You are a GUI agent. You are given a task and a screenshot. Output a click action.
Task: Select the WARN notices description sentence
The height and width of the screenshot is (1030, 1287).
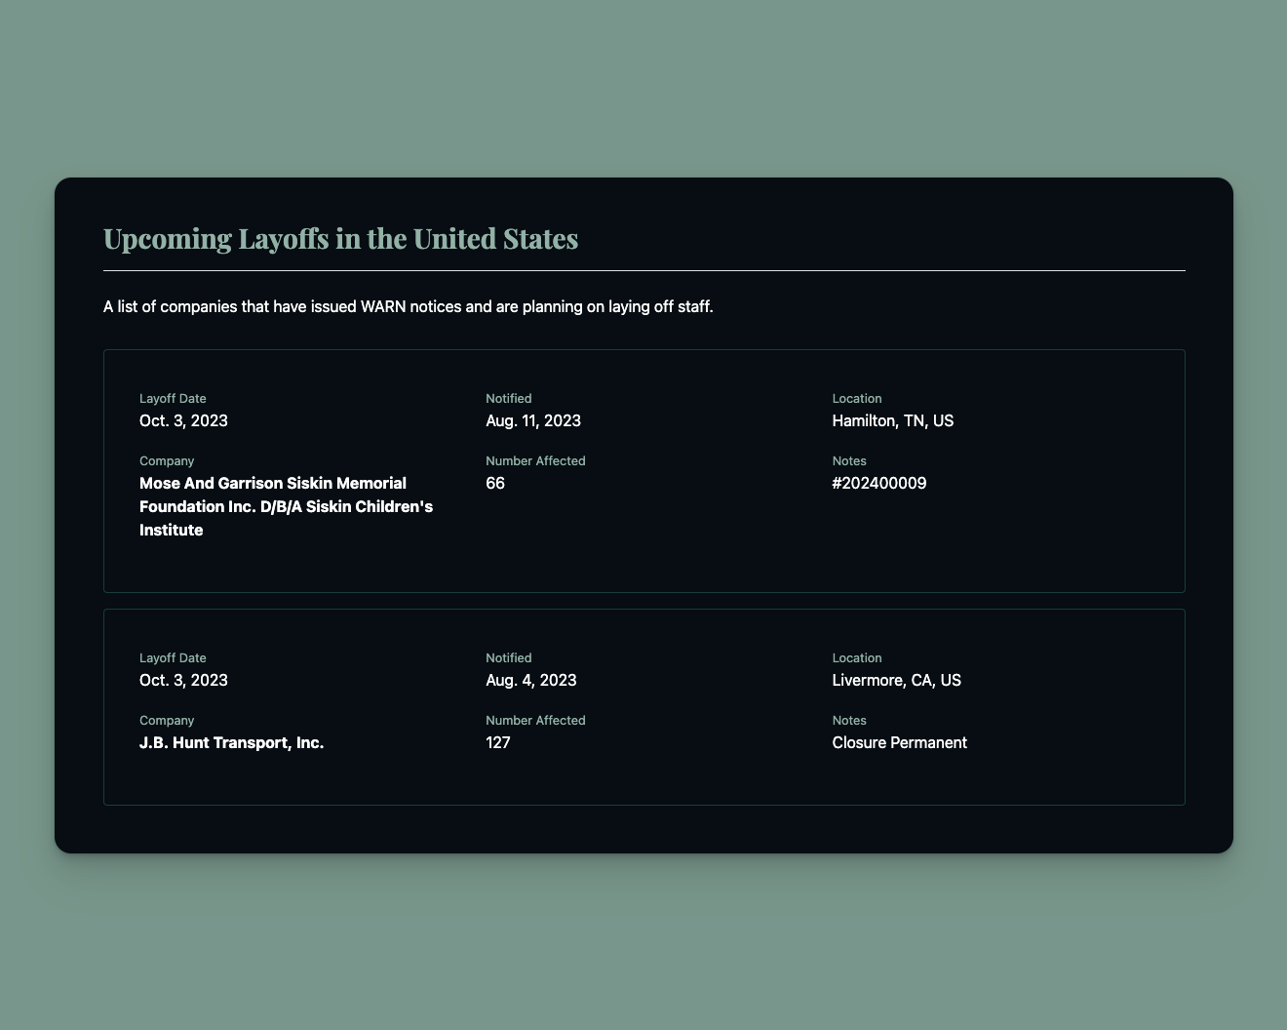[x=409, y=307]
